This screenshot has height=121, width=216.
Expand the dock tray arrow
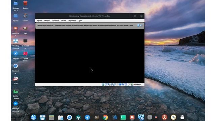coord(150,117)
